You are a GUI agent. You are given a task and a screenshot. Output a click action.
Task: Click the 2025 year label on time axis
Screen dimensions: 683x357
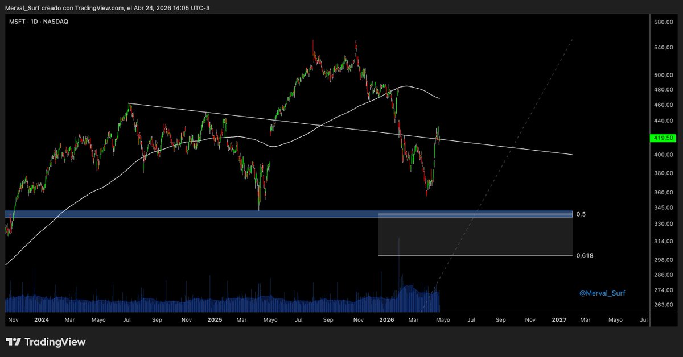[x=215, y=320]
